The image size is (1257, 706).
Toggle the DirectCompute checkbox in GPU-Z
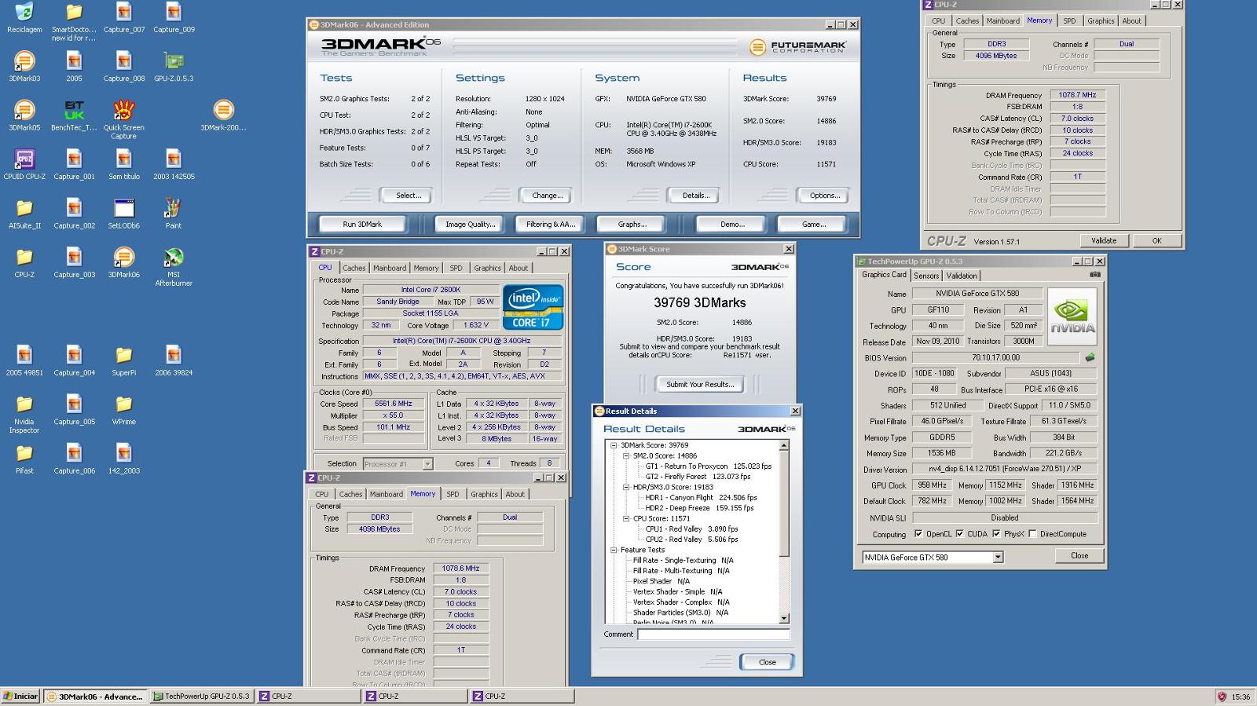tap(1032, 534)
